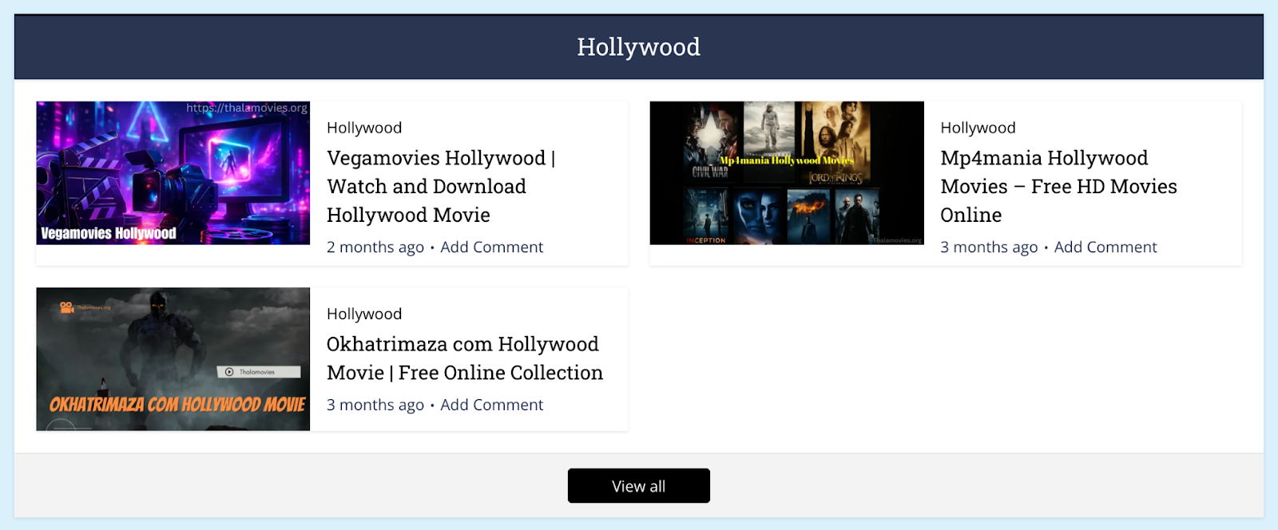
Task: Open the Okhatrimaza com Hollywood Movie article
Action: (x=464, y=358)
